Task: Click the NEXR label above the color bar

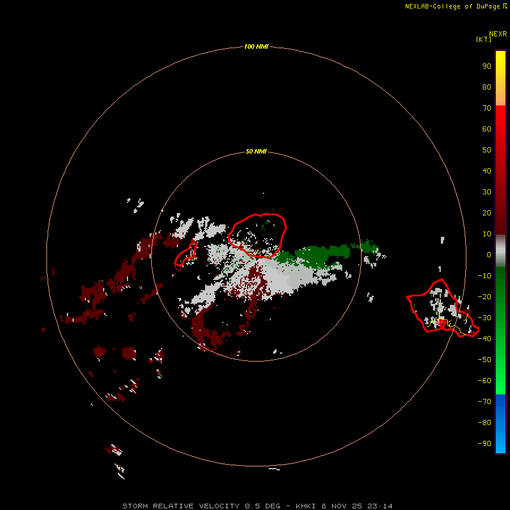Action: coord(498,34)
